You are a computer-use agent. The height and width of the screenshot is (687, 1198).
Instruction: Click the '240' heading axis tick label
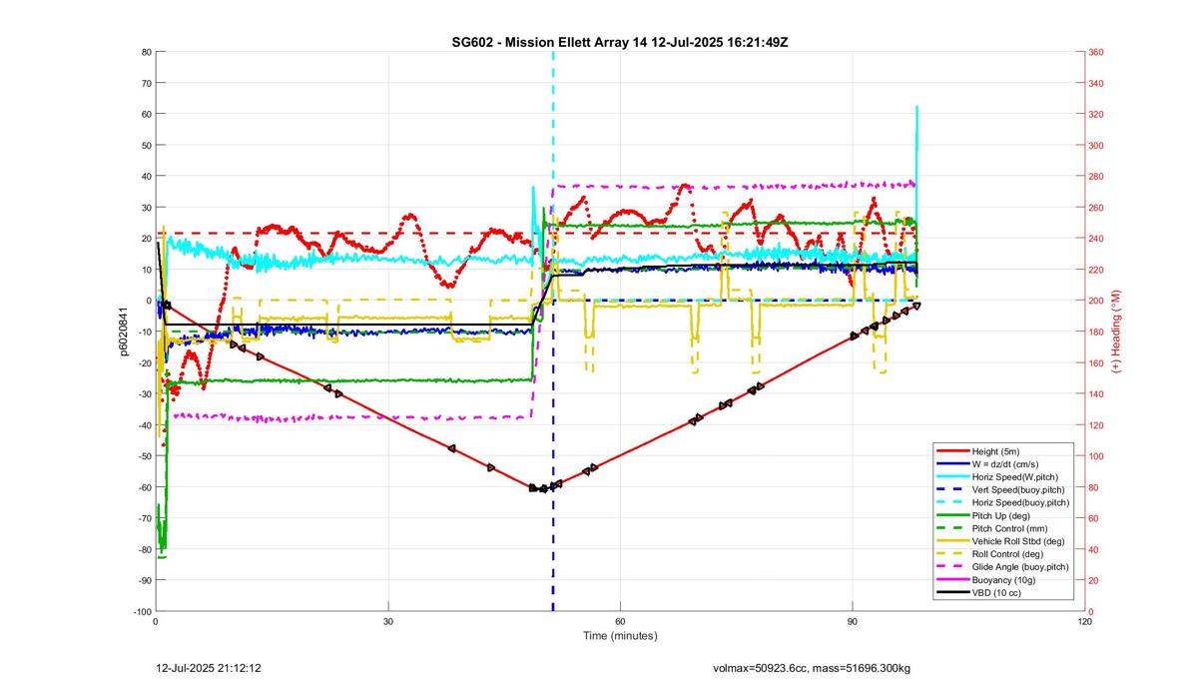(1095, 239)
